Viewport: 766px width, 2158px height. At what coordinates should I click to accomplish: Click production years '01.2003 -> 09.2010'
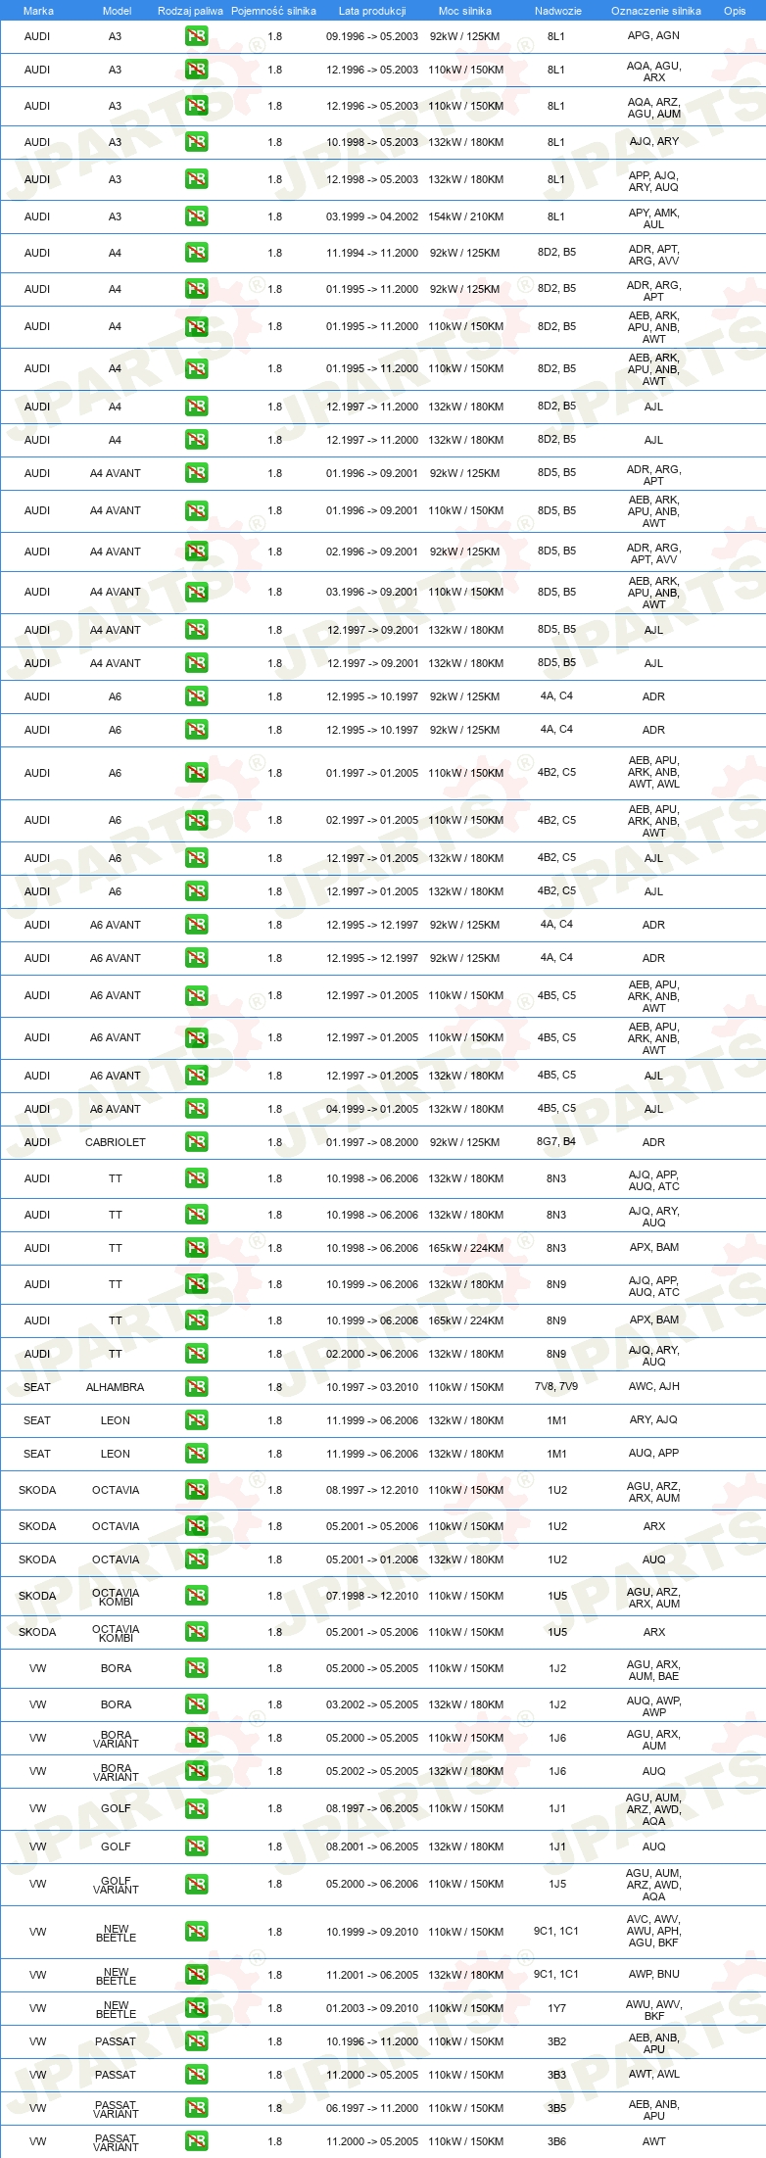[x=372, y=2008]
